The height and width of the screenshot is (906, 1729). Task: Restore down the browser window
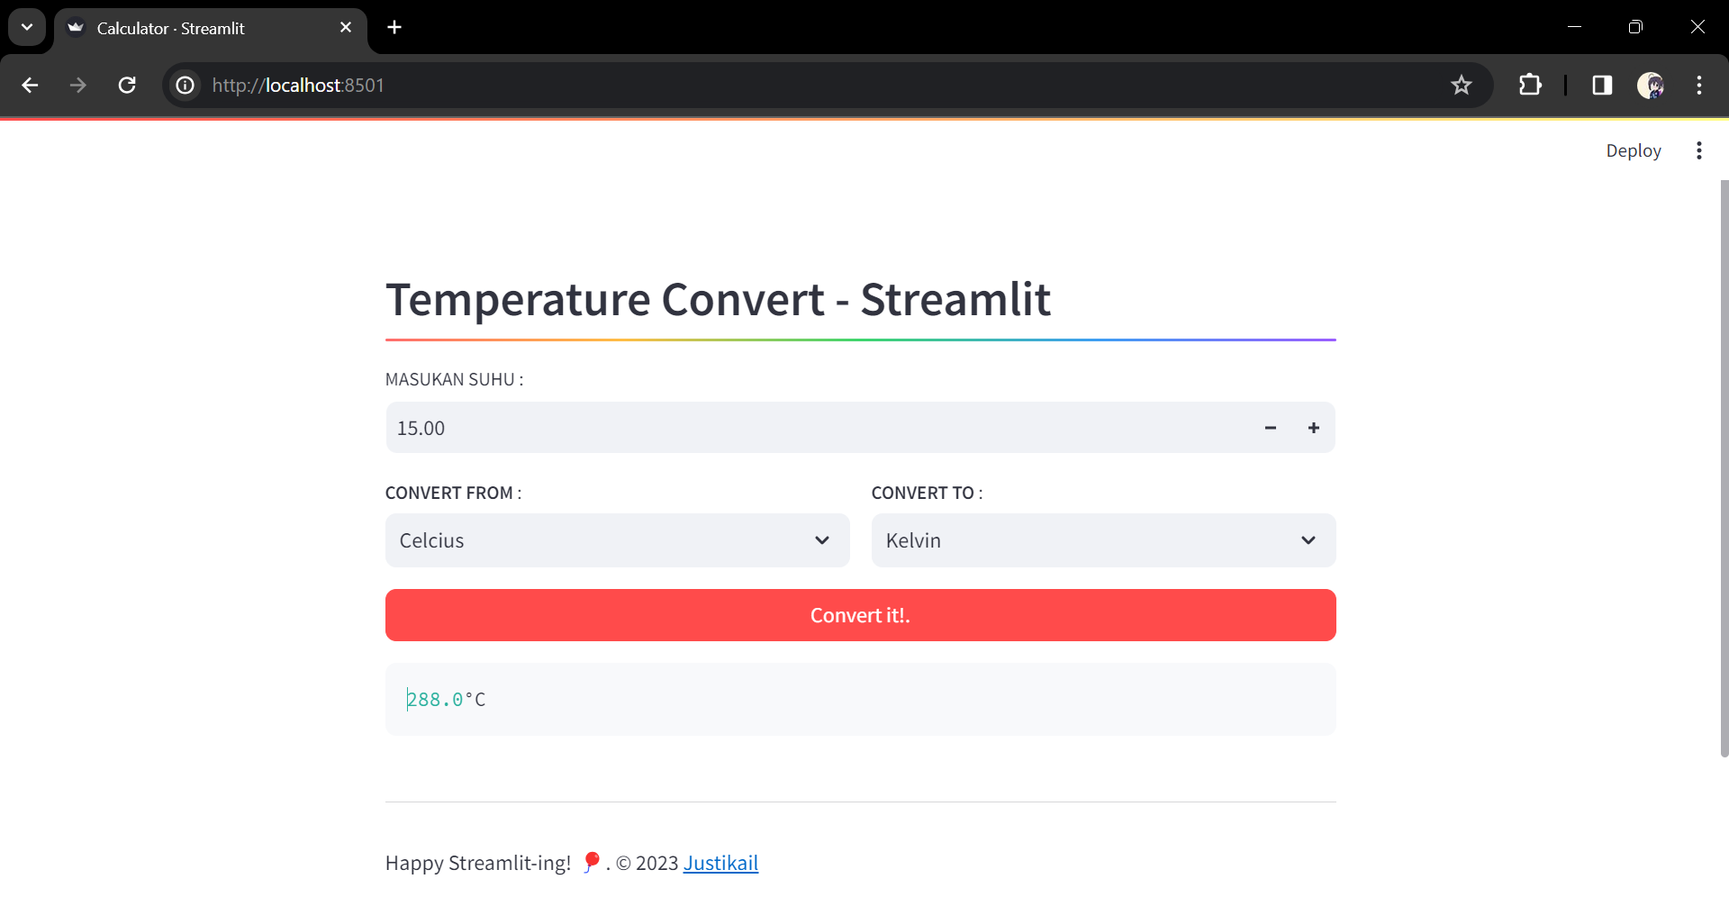click(1635, 27)
